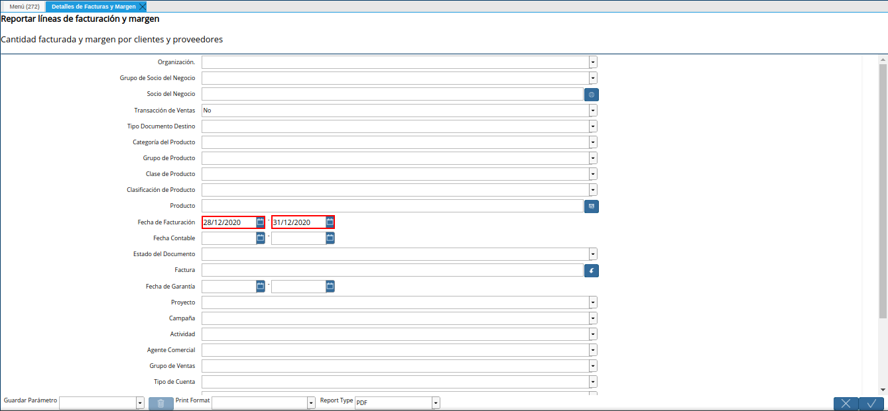
Task: Click the Producto text field
Action: coord(392,206)
